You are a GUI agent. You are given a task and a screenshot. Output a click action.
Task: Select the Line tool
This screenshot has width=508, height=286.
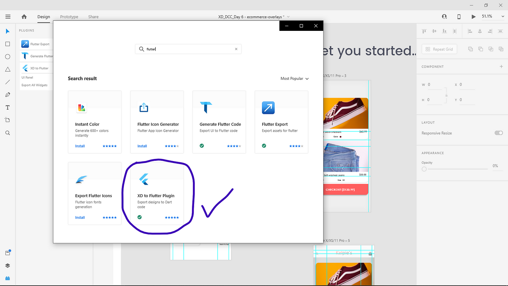click(x=8, y=82)
